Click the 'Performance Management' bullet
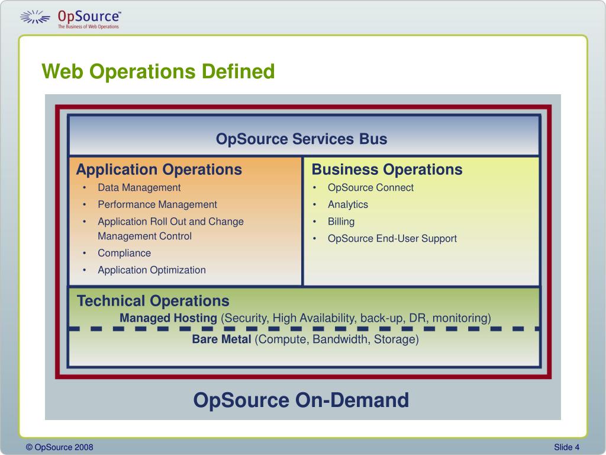The width and height of the screenshot is (606, 455). pyautogui.click(x=157, y=204)
